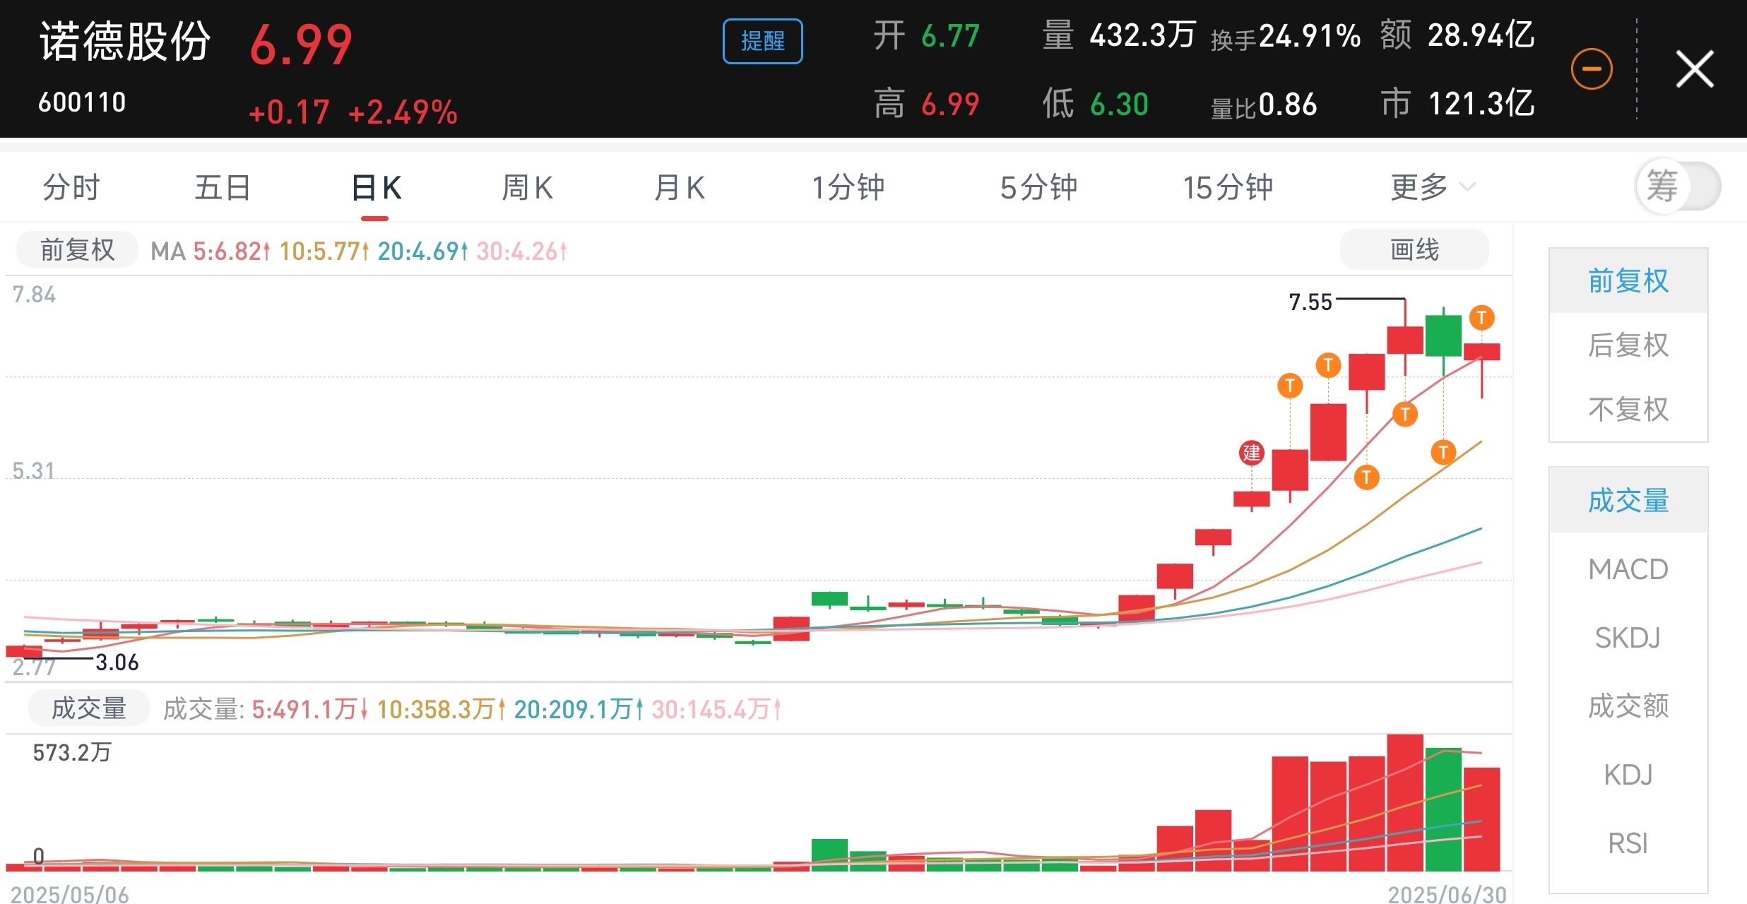Toggle the 筹 chip distribution switch

tap(1678, 186)
